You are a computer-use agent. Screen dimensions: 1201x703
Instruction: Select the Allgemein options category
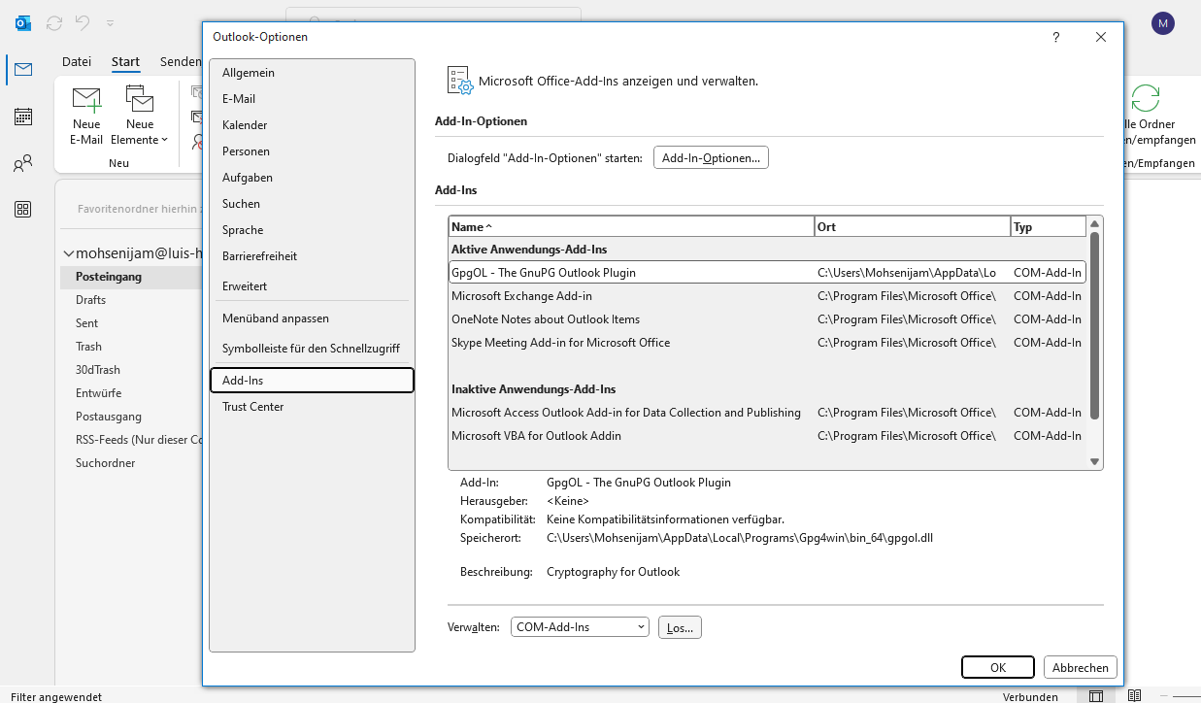[x=312, y=73]
